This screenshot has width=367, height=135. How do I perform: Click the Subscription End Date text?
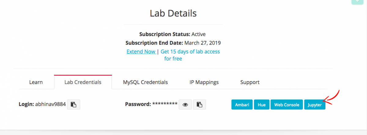click(x=173, y=43)
